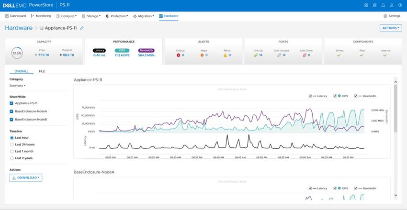Click the Critical alerts red icon
Screen dimensions: 407x210
pos(178,55)
